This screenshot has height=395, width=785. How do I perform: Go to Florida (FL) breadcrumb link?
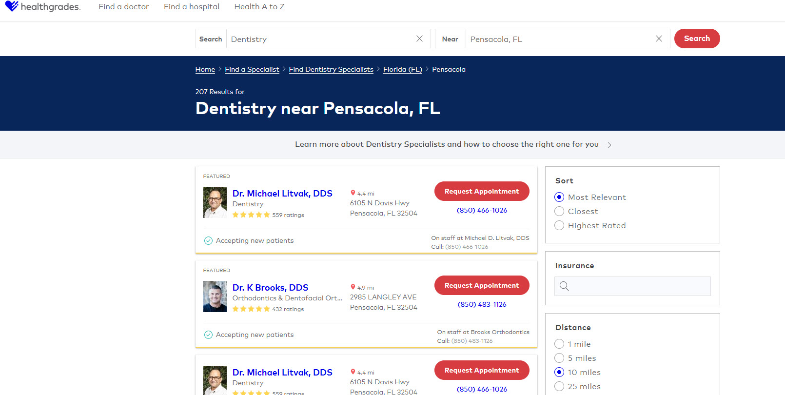pyautogui.click(x=403, y=69)
